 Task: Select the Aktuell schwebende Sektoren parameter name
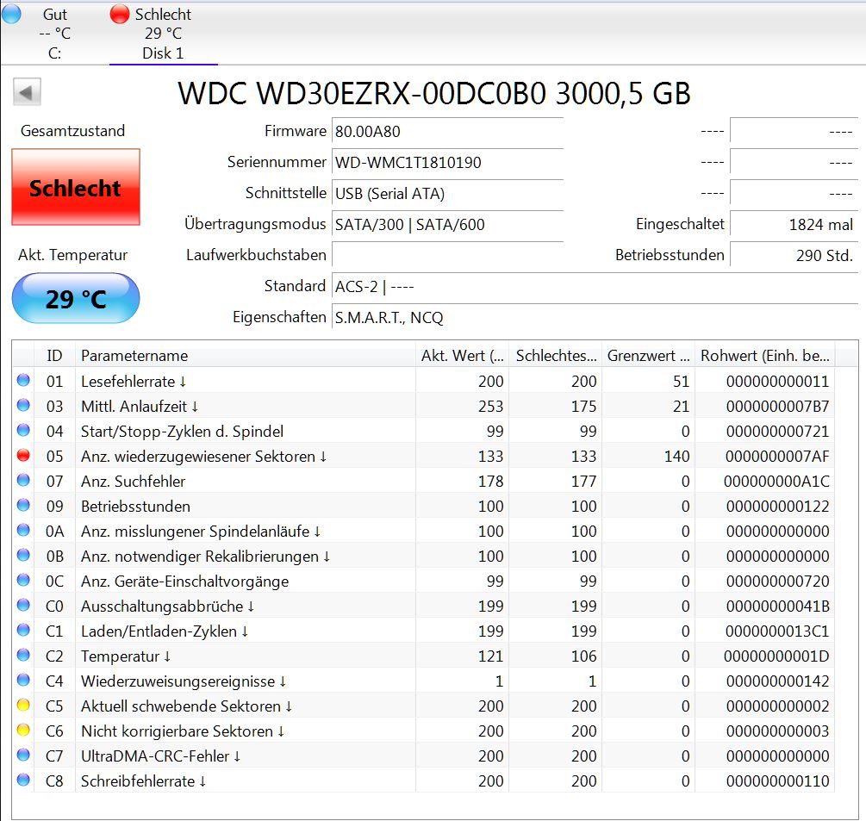pyautogui.click(x=186, y=706)
